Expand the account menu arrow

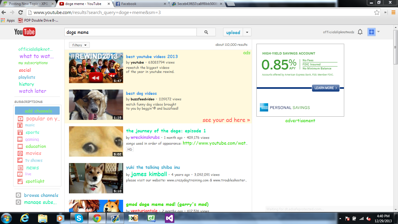378,32
